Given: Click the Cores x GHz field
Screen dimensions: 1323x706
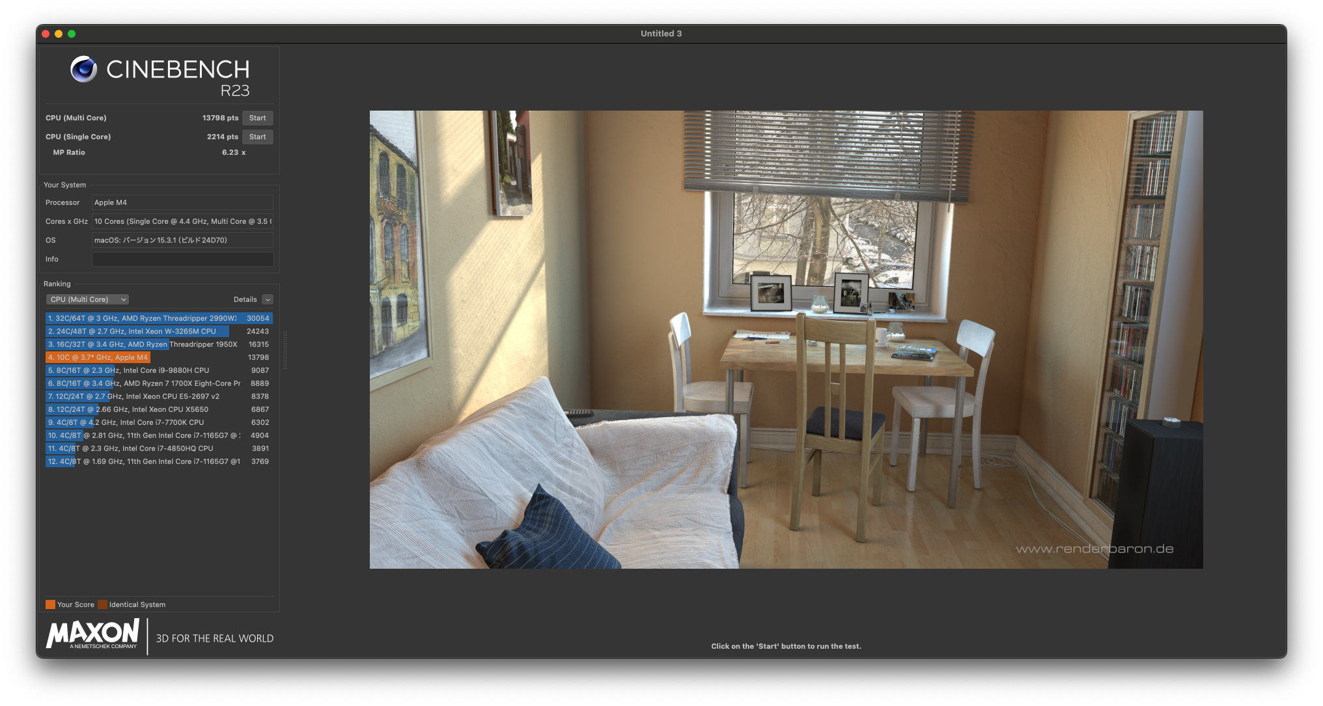Looking at the screenshot, I should (x=182, y=221).
